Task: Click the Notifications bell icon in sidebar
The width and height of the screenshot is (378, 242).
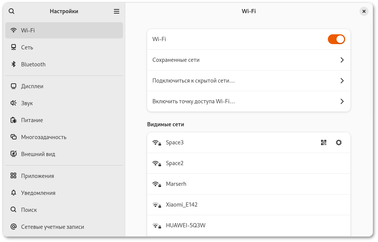Action: (14, 193)
